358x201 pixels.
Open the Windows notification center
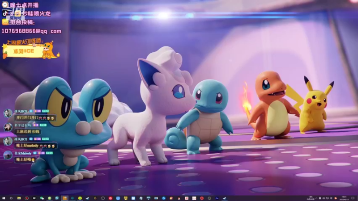[x=353, y=198]
